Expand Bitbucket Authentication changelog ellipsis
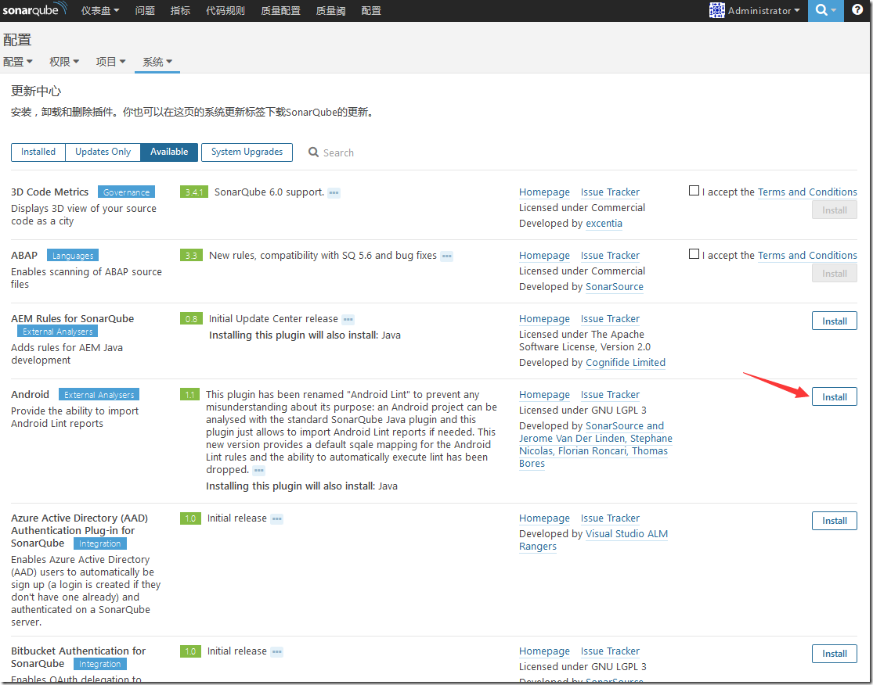The width and height of the screenshot is (873, 685). (x=276, y=651)
